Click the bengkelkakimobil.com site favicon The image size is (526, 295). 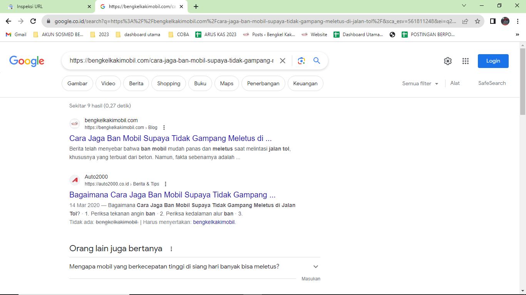click(x=75, y=124)
